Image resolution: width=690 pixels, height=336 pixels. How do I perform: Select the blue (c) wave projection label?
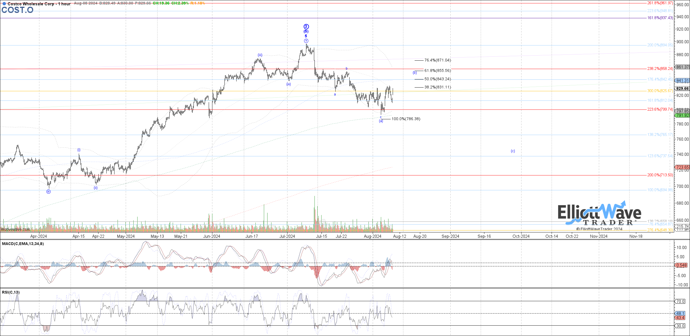[x=513, y=151]
